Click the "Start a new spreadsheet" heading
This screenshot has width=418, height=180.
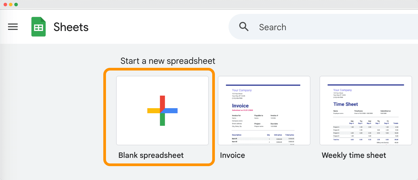(168, 61)
